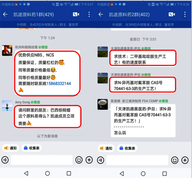Image resolution: width=192 pixels, height=178 pixels.
Task: Go back from 凯途原料药2群 chat
Action: (x=101, y=14)
